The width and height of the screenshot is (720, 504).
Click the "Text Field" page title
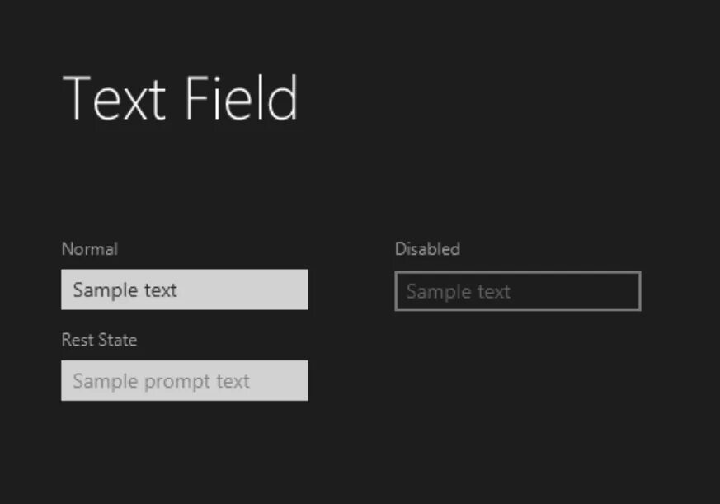[x=180, y=98]
